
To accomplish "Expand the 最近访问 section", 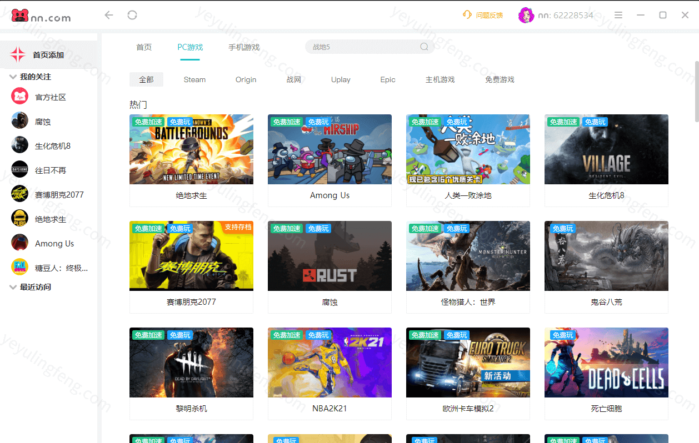I will [x=13, y=287].
